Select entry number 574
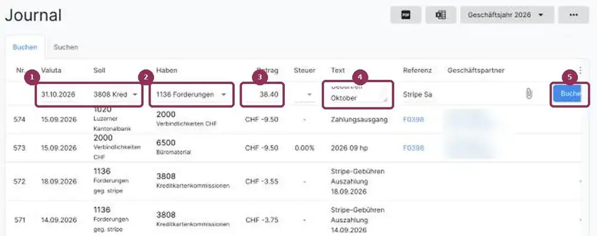This screenshot has height=236, width=597. tap(20, 120)
